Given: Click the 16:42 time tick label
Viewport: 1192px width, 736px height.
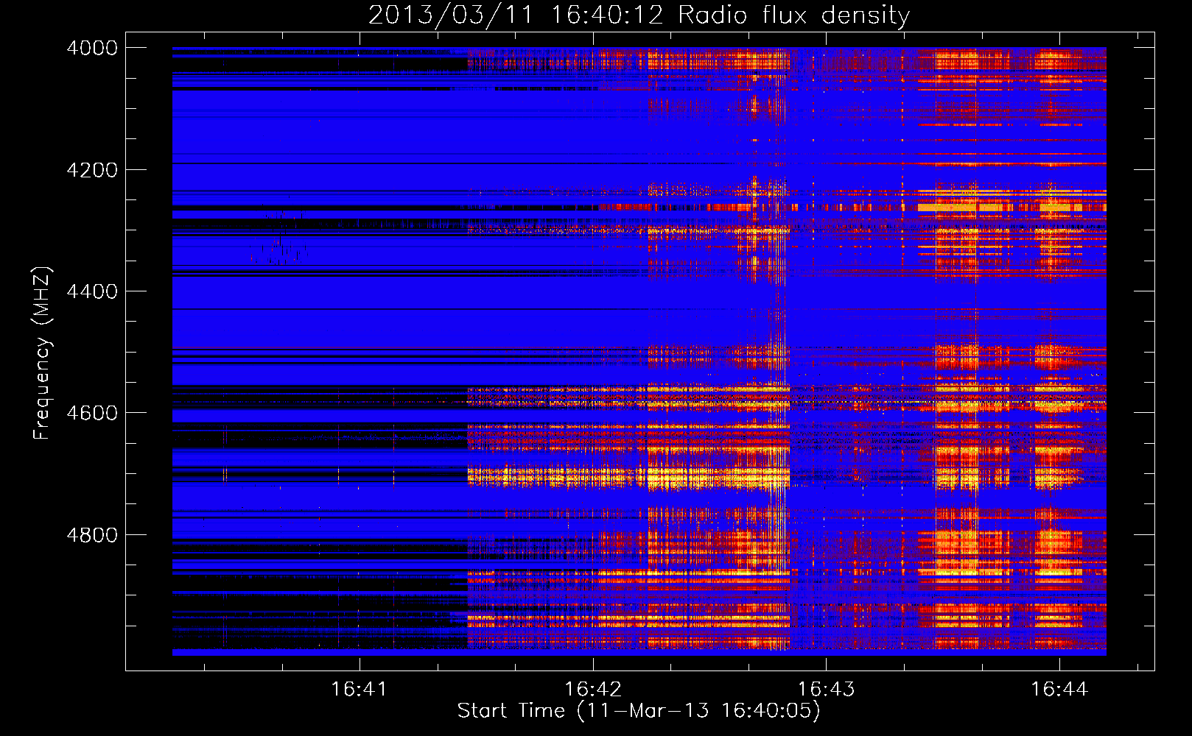Looking at the screenshot, I should 592,689.
